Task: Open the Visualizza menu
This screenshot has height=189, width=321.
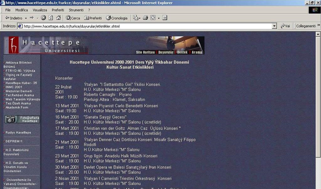Action: pos(40,10)
